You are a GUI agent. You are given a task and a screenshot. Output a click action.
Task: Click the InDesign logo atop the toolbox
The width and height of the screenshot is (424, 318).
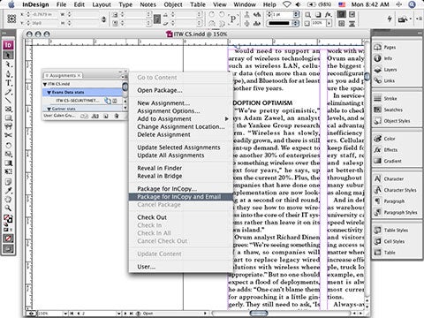(x=8, y=45)
